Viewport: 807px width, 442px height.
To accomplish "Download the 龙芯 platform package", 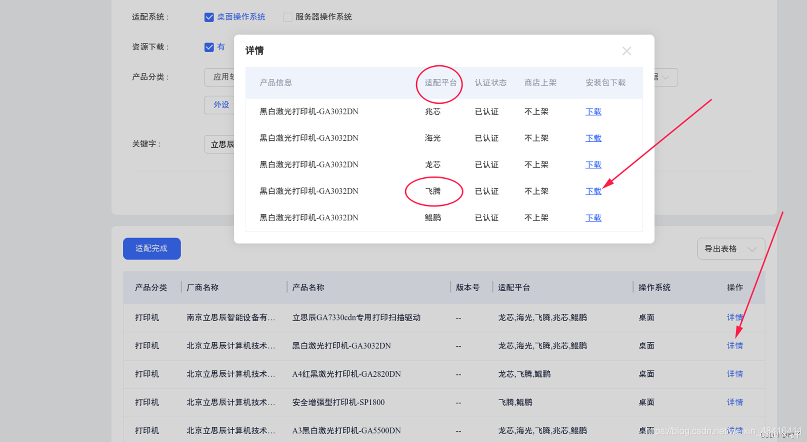I will click(593, 165).
